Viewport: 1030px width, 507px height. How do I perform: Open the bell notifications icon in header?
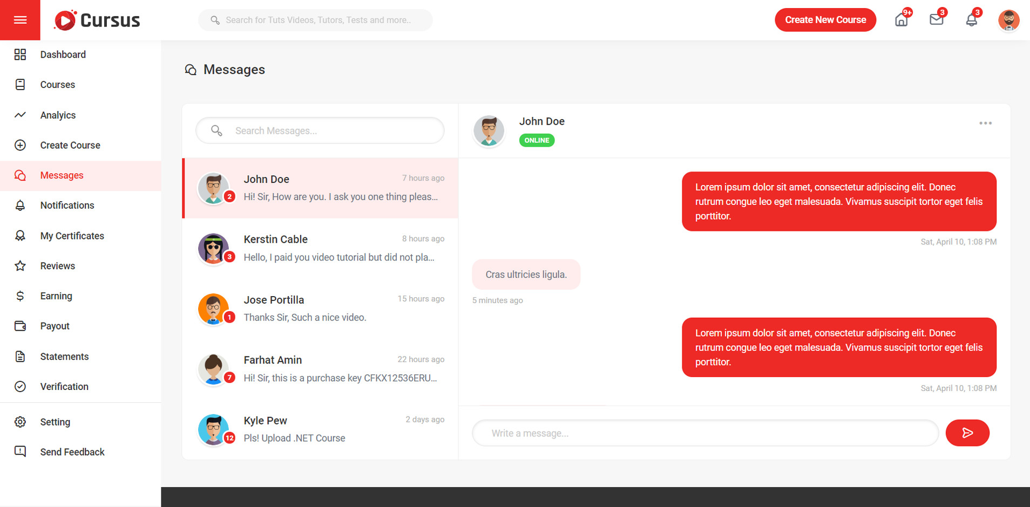point(971,20)
